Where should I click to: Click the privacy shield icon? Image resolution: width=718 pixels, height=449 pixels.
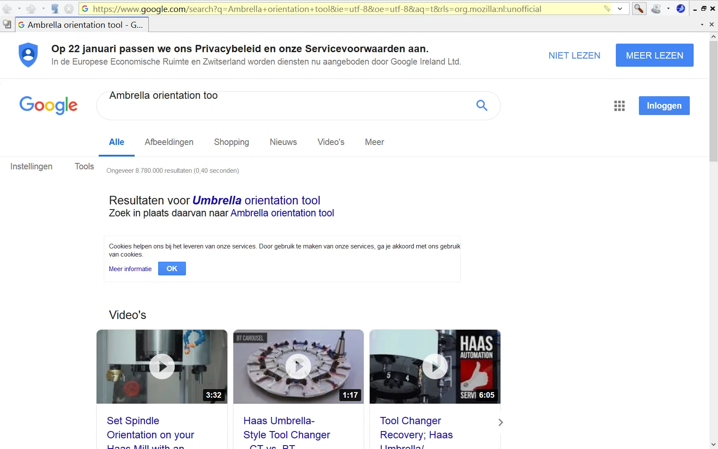pos(28,55)
